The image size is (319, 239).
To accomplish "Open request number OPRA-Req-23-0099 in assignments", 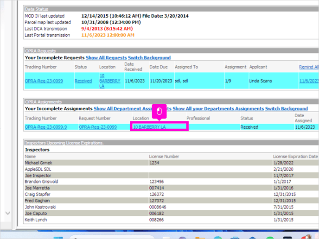I will point(98,127).
